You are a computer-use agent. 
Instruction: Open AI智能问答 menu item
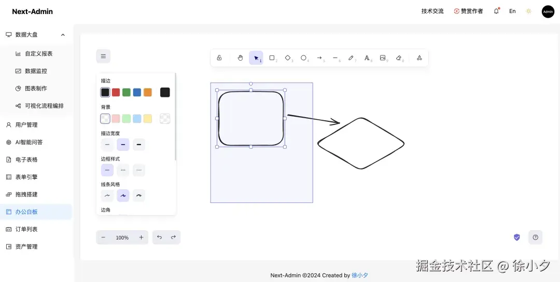[36, 142]
